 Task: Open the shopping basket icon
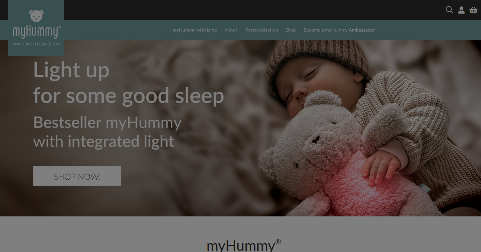coord(473,10)
